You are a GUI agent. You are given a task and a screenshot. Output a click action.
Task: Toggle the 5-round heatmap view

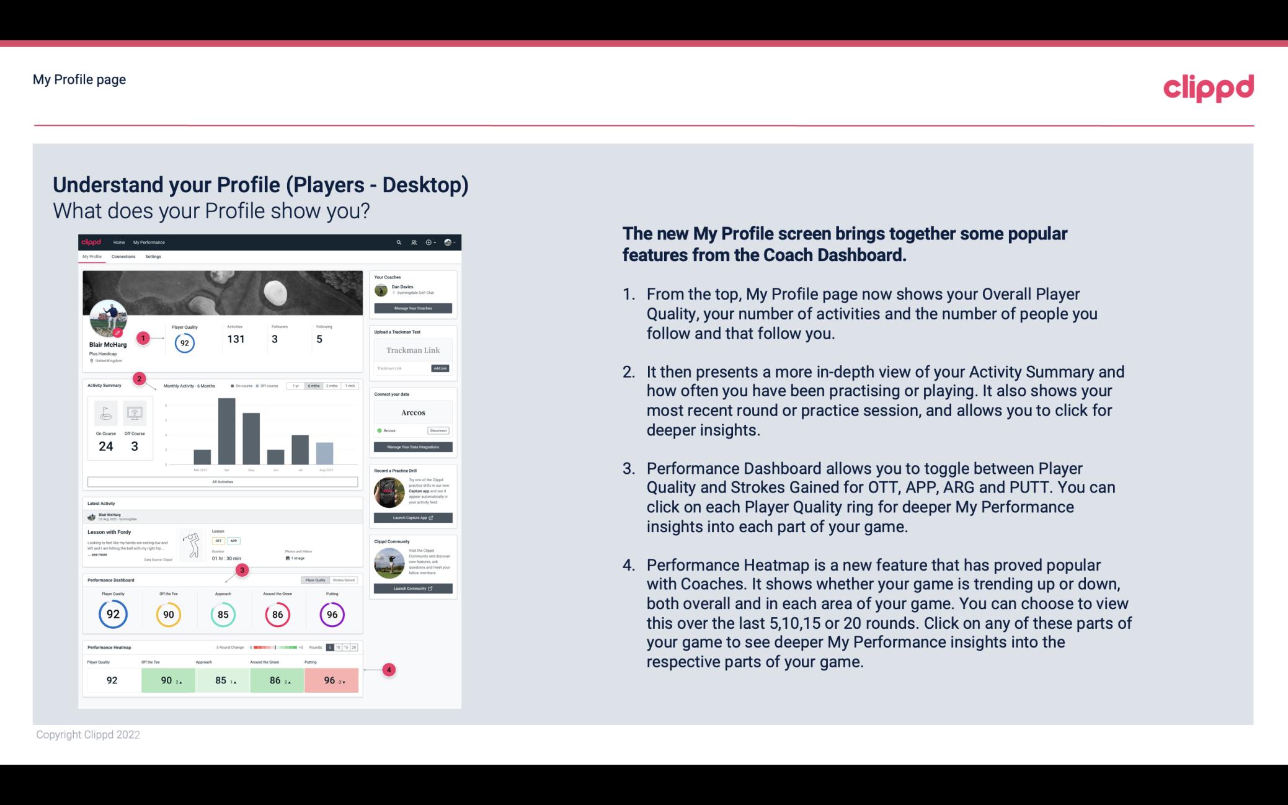pyautogui.click(x=331, y=647)
